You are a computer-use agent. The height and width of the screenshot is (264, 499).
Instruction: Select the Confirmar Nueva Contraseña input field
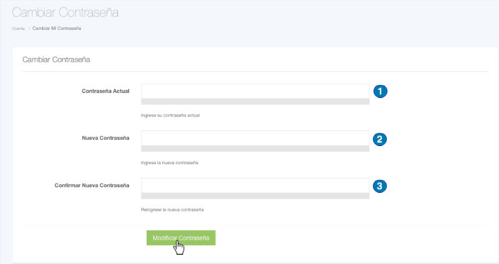255,185
